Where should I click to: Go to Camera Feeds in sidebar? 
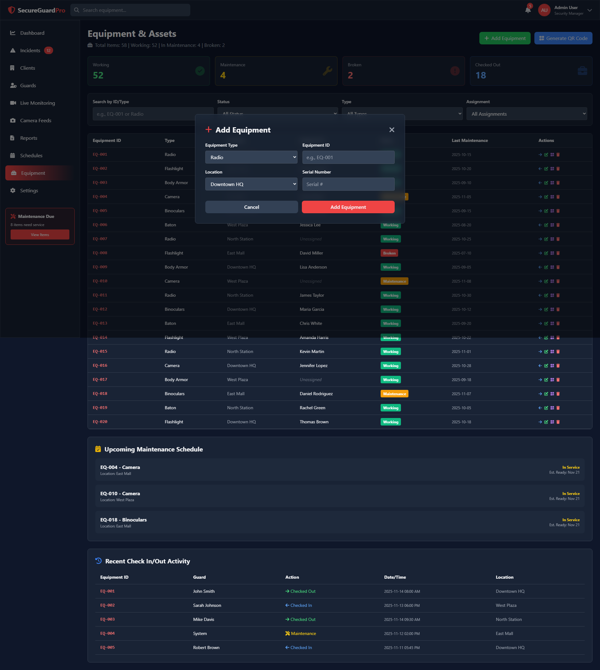(x=36, y=120)
